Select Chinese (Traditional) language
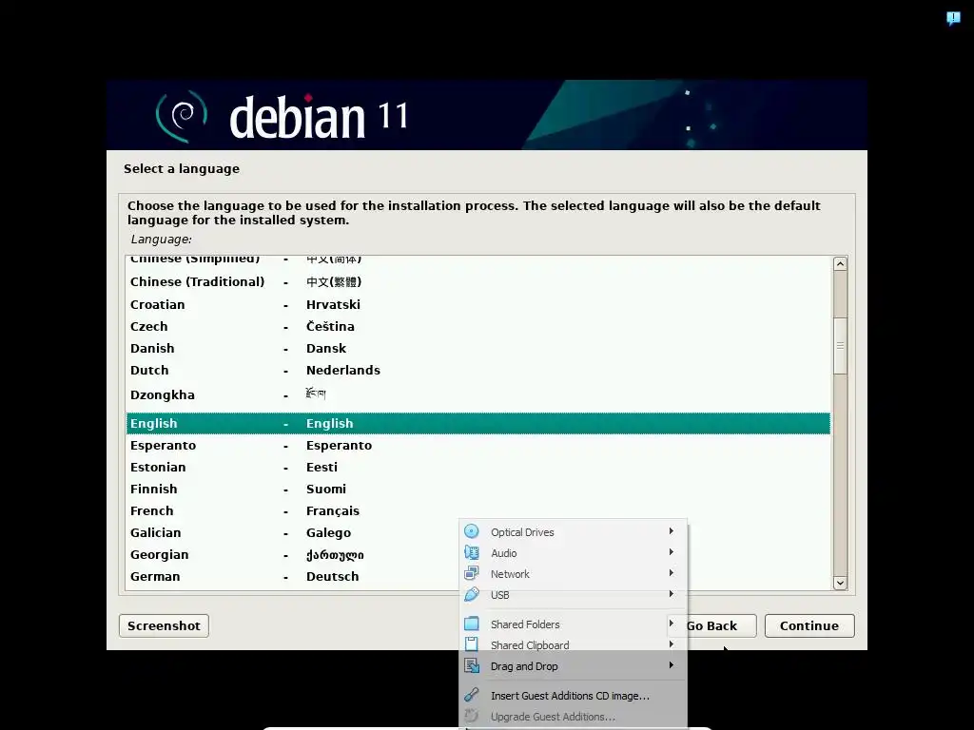Viewport: 974px width, 730px height. point(478,281)
